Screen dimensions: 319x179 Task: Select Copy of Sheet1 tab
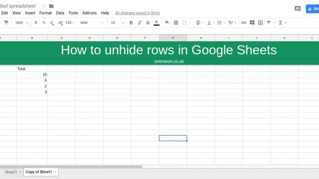click(39, 172)
